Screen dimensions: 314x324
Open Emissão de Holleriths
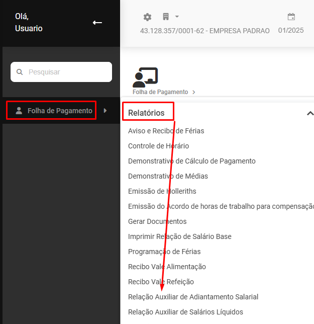[x=162, y=191]
